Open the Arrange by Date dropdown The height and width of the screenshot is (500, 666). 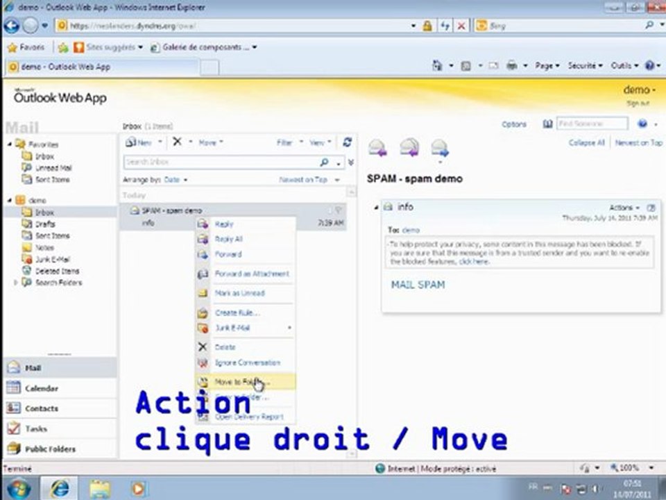176,180
